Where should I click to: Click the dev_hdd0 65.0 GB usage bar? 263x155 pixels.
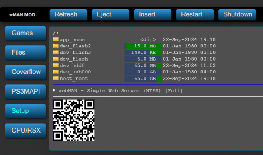pos(143,65)
